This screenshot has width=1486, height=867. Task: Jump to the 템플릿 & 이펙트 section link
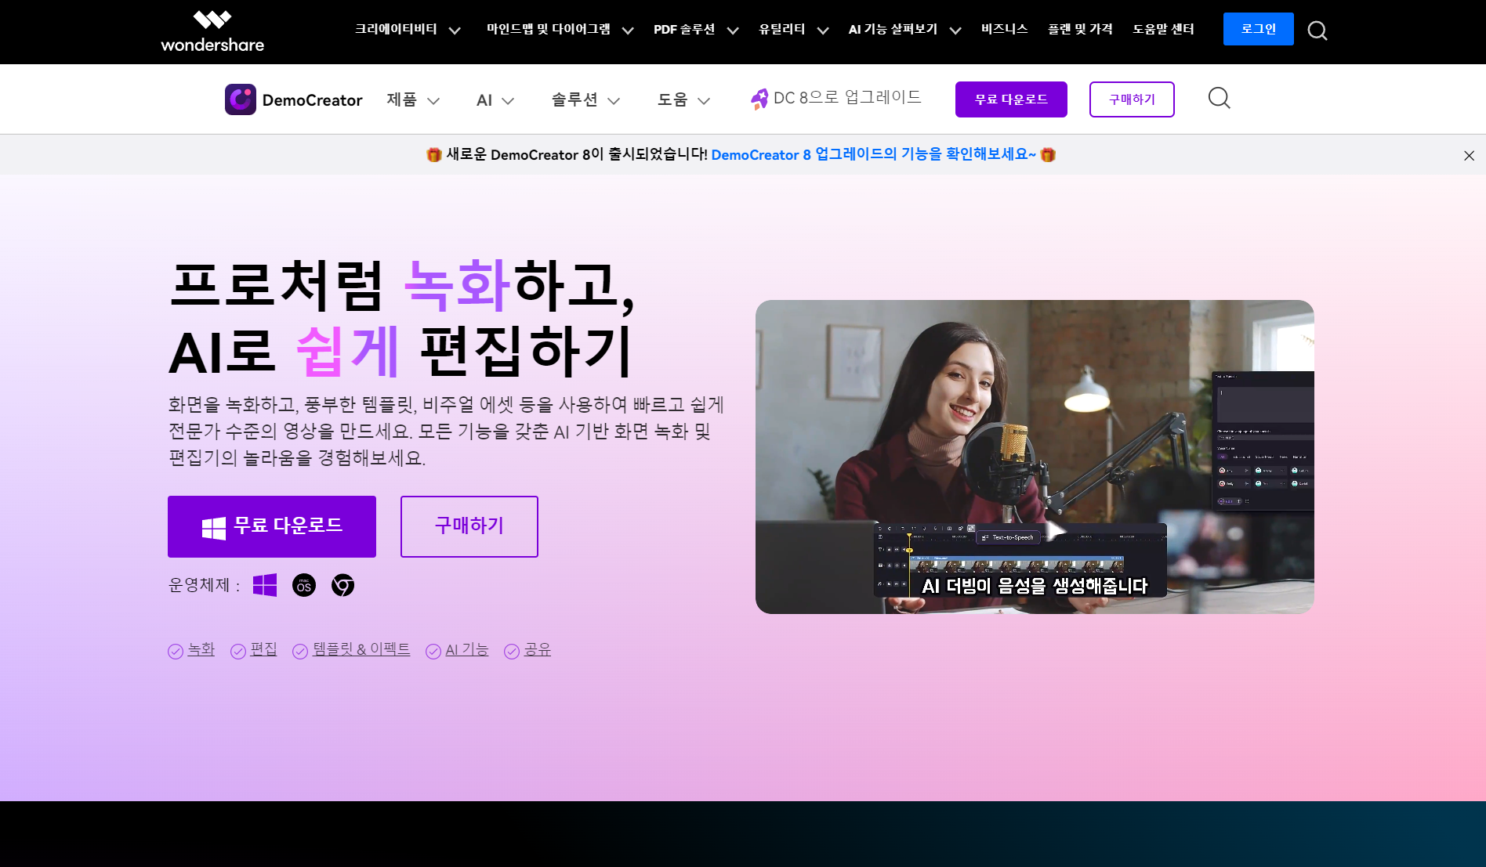pos(361,649)
